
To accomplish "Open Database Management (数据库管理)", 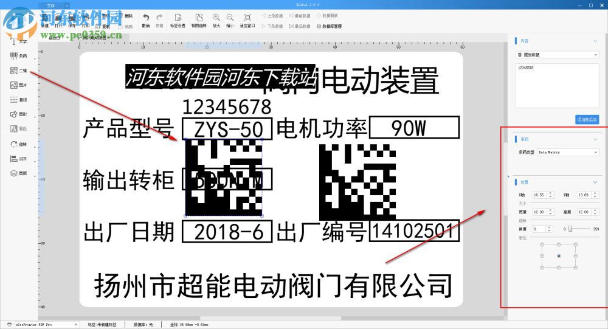I will 329,26.
